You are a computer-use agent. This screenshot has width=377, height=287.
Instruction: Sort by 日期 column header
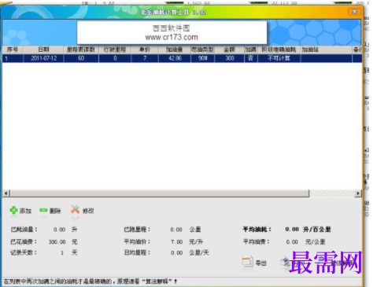tap(43, 50)
